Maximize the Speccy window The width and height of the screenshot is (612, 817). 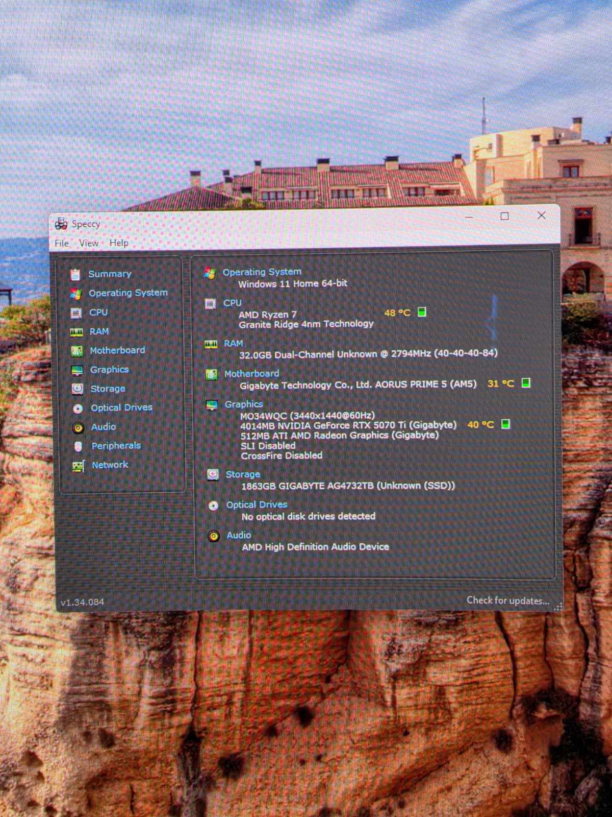click(x=505, y=216)
